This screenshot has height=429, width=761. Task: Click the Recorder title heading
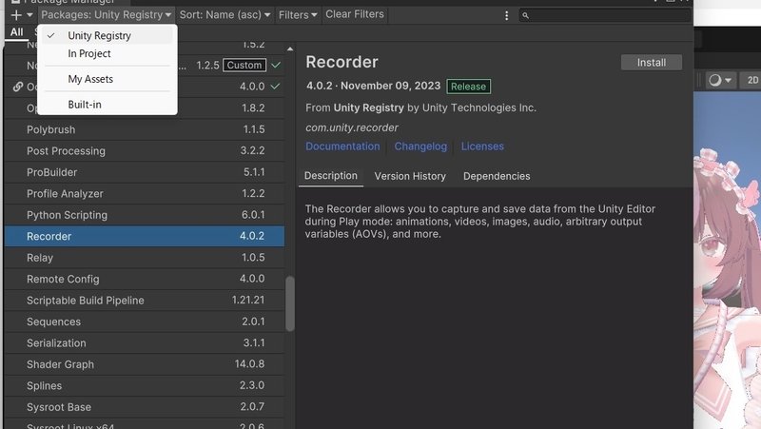[x=341, y=62]
